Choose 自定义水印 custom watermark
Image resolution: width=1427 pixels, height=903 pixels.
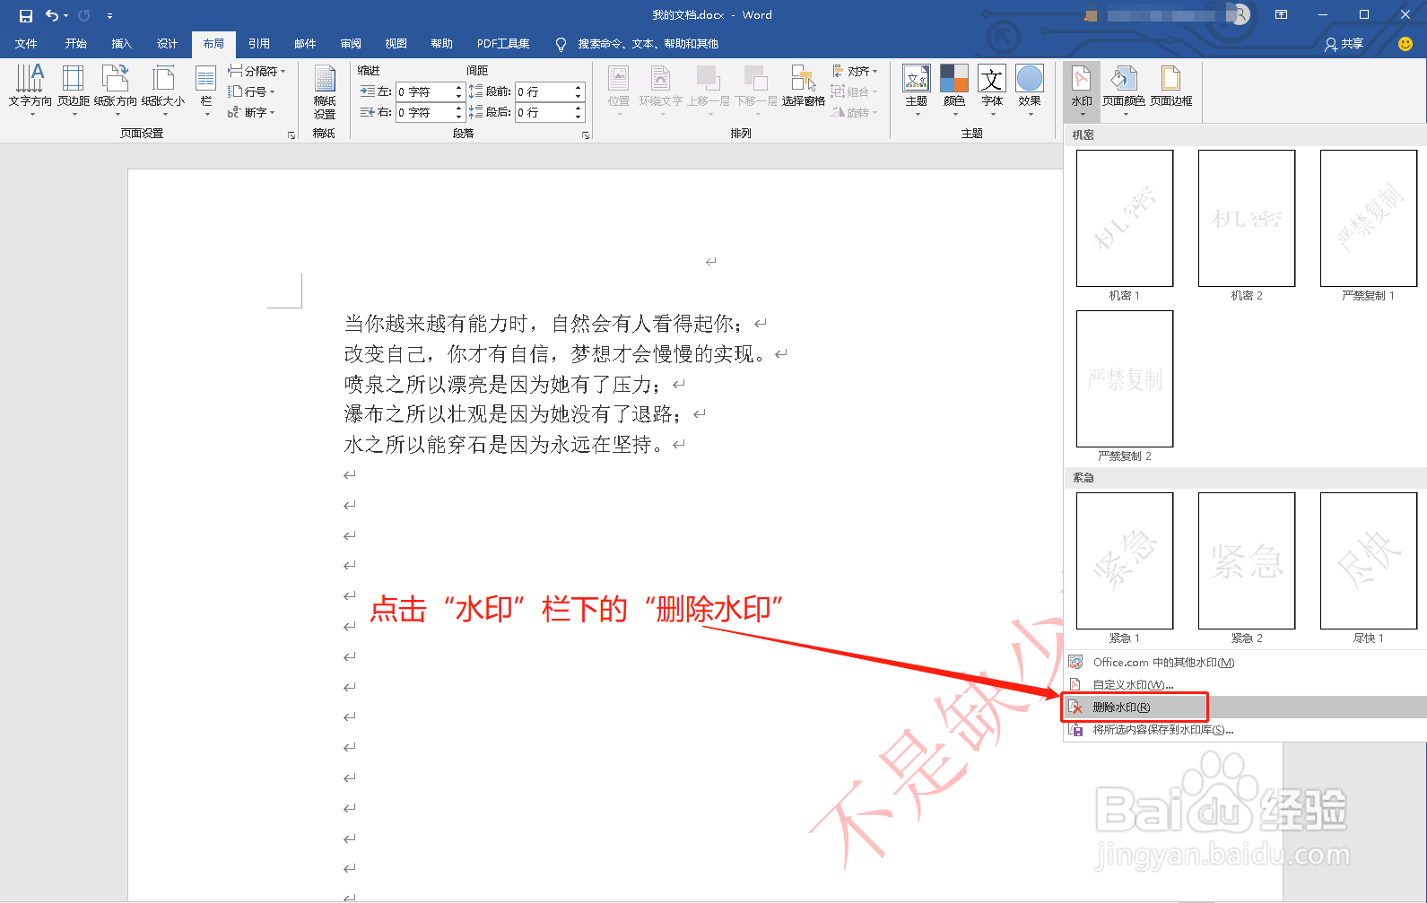(x=1245, y=685)
